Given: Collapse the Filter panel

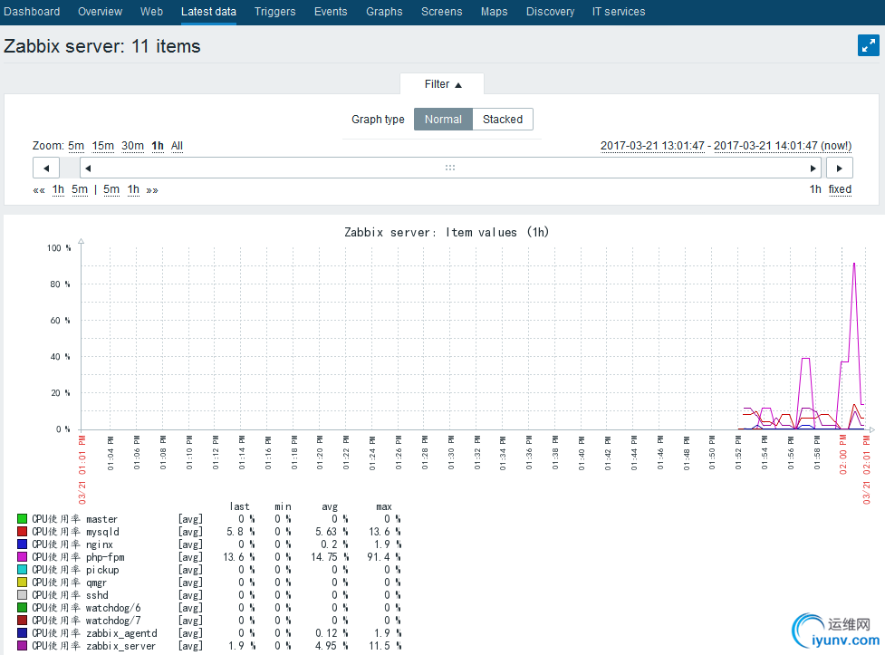Looking at the screenshot, I should (442, 84).
